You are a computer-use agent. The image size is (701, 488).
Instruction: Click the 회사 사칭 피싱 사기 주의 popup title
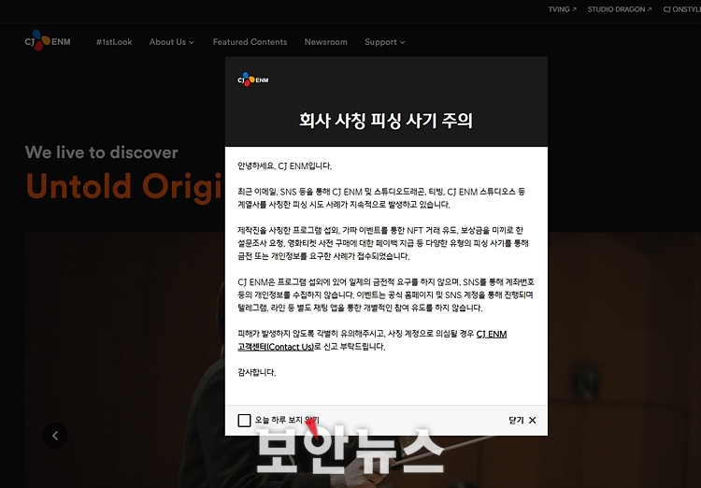(x=386, y=121)
